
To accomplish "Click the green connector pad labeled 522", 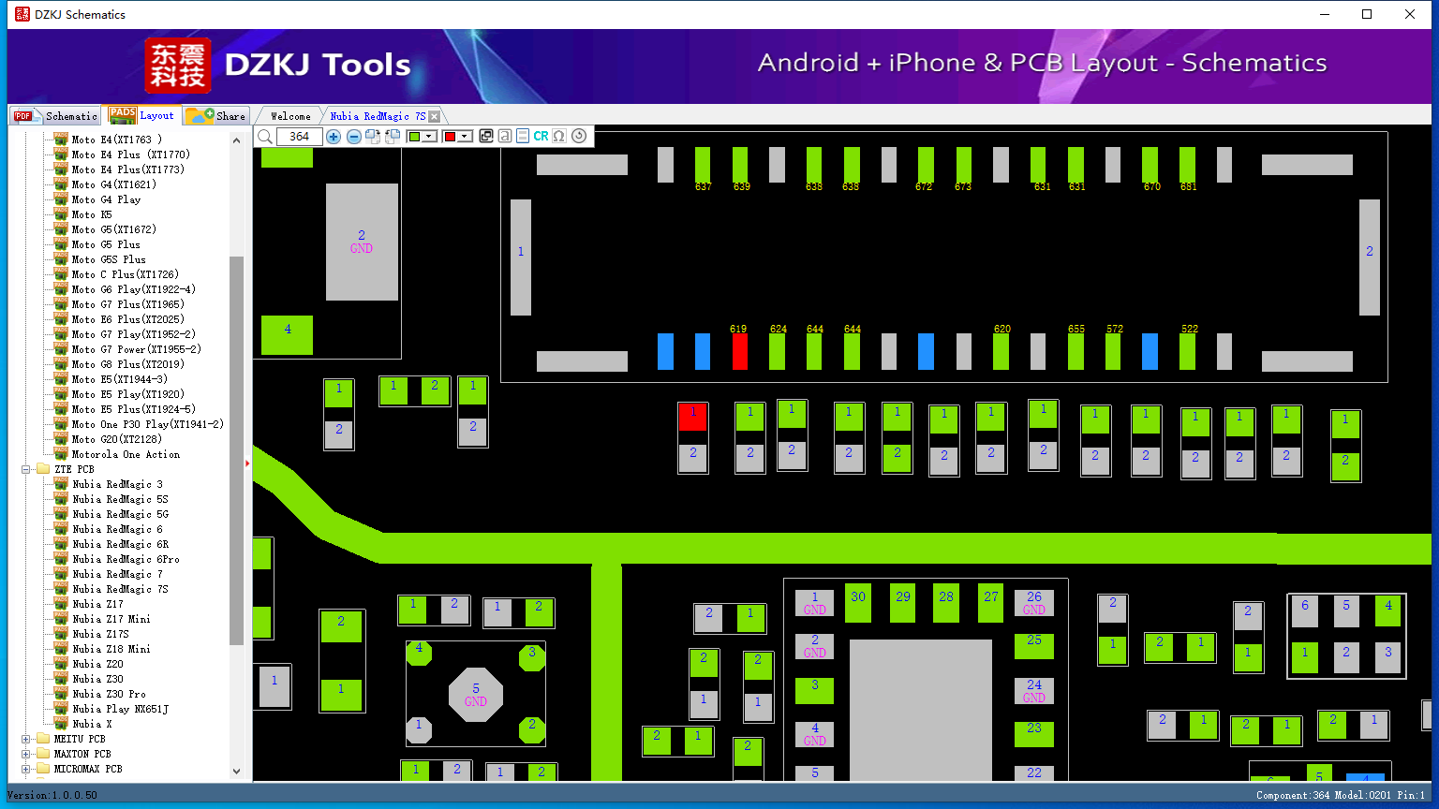I will [x=1187, y=351].
